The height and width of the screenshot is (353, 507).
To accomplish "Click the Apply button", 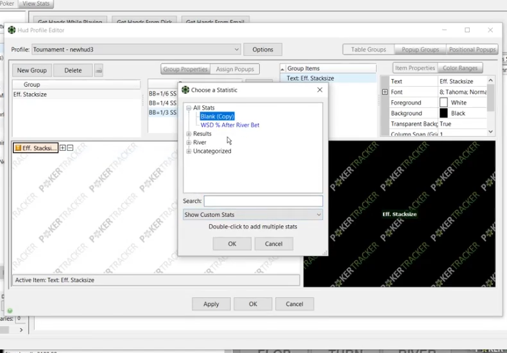I will [x=211, y=304].
